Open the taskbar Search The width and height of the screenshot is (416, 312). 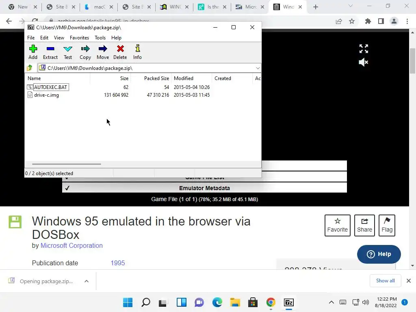pos(146,302)
